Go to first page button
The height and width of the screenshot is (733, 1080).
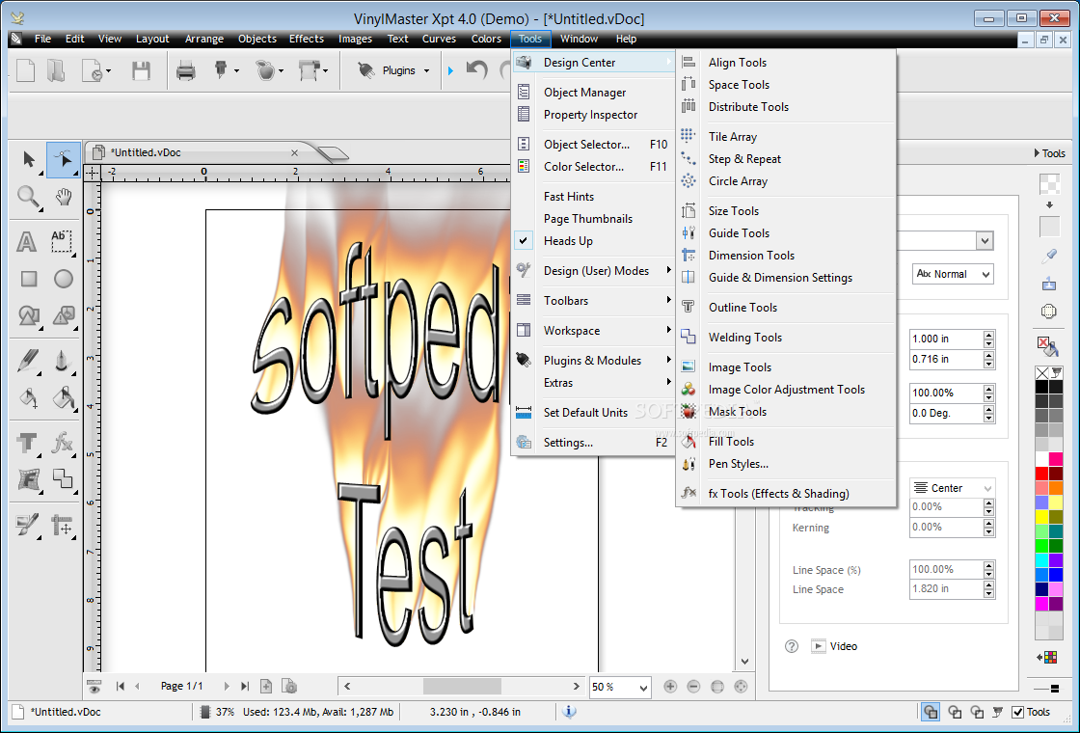point(121,686)
